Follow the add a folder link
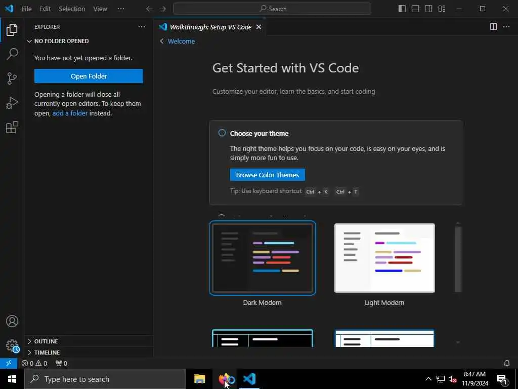This screenshot has height=389, width=518. coord(70,113)
